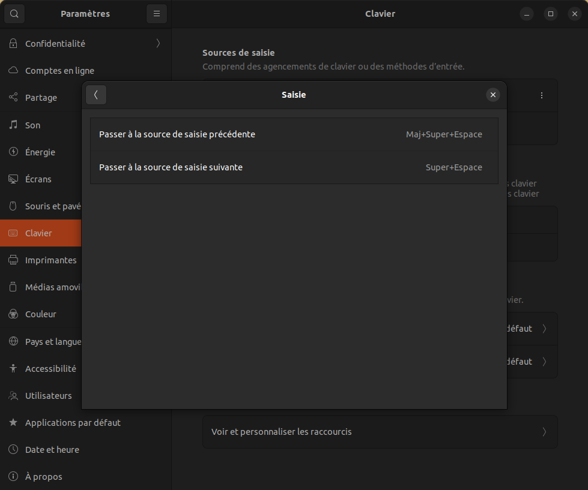Click the Écrans monitor icon

coord(13,179)
